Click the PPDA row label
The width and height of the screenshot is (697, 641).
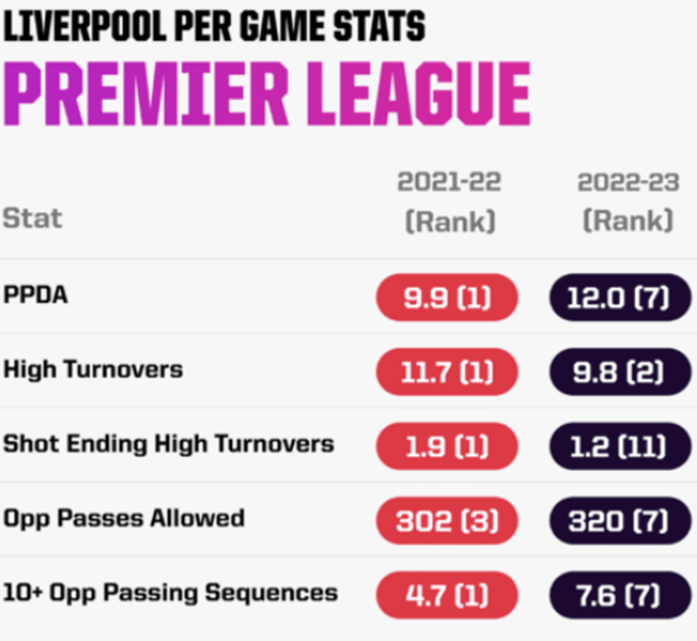pos(36,296)
